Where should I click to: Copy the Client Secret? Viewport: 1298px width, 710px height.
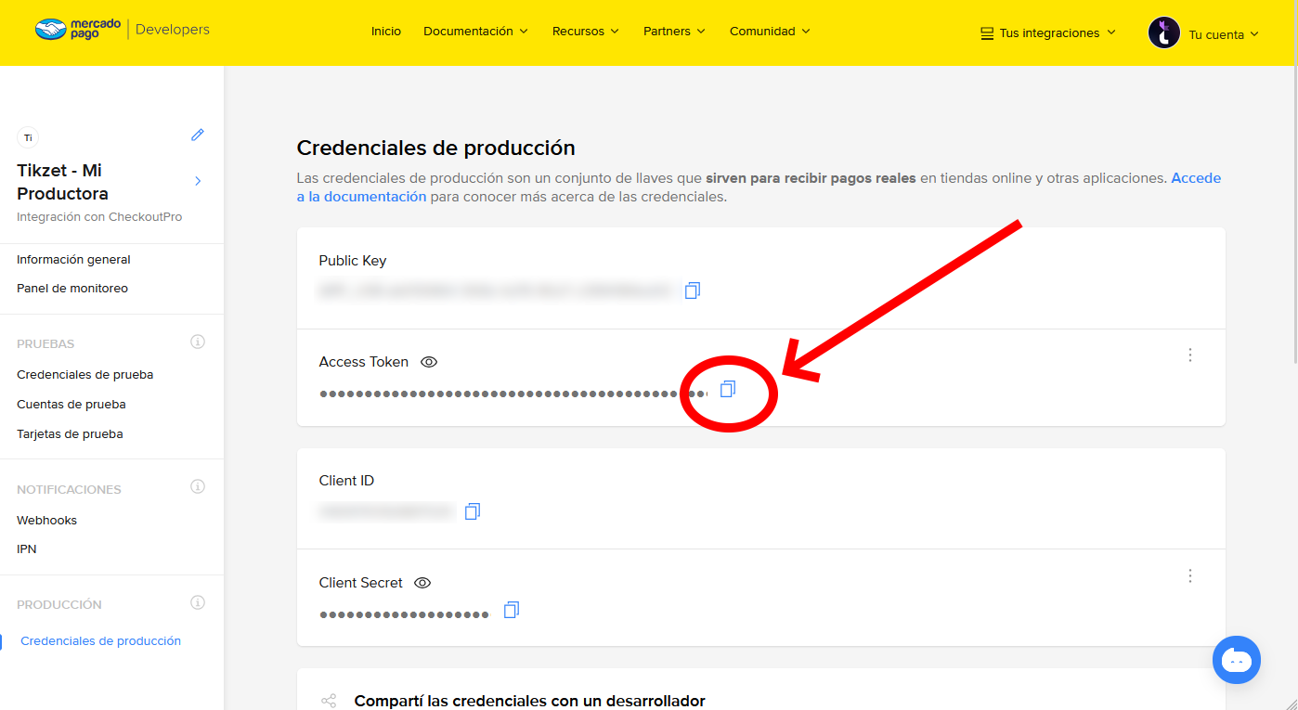tap(512, 610)
